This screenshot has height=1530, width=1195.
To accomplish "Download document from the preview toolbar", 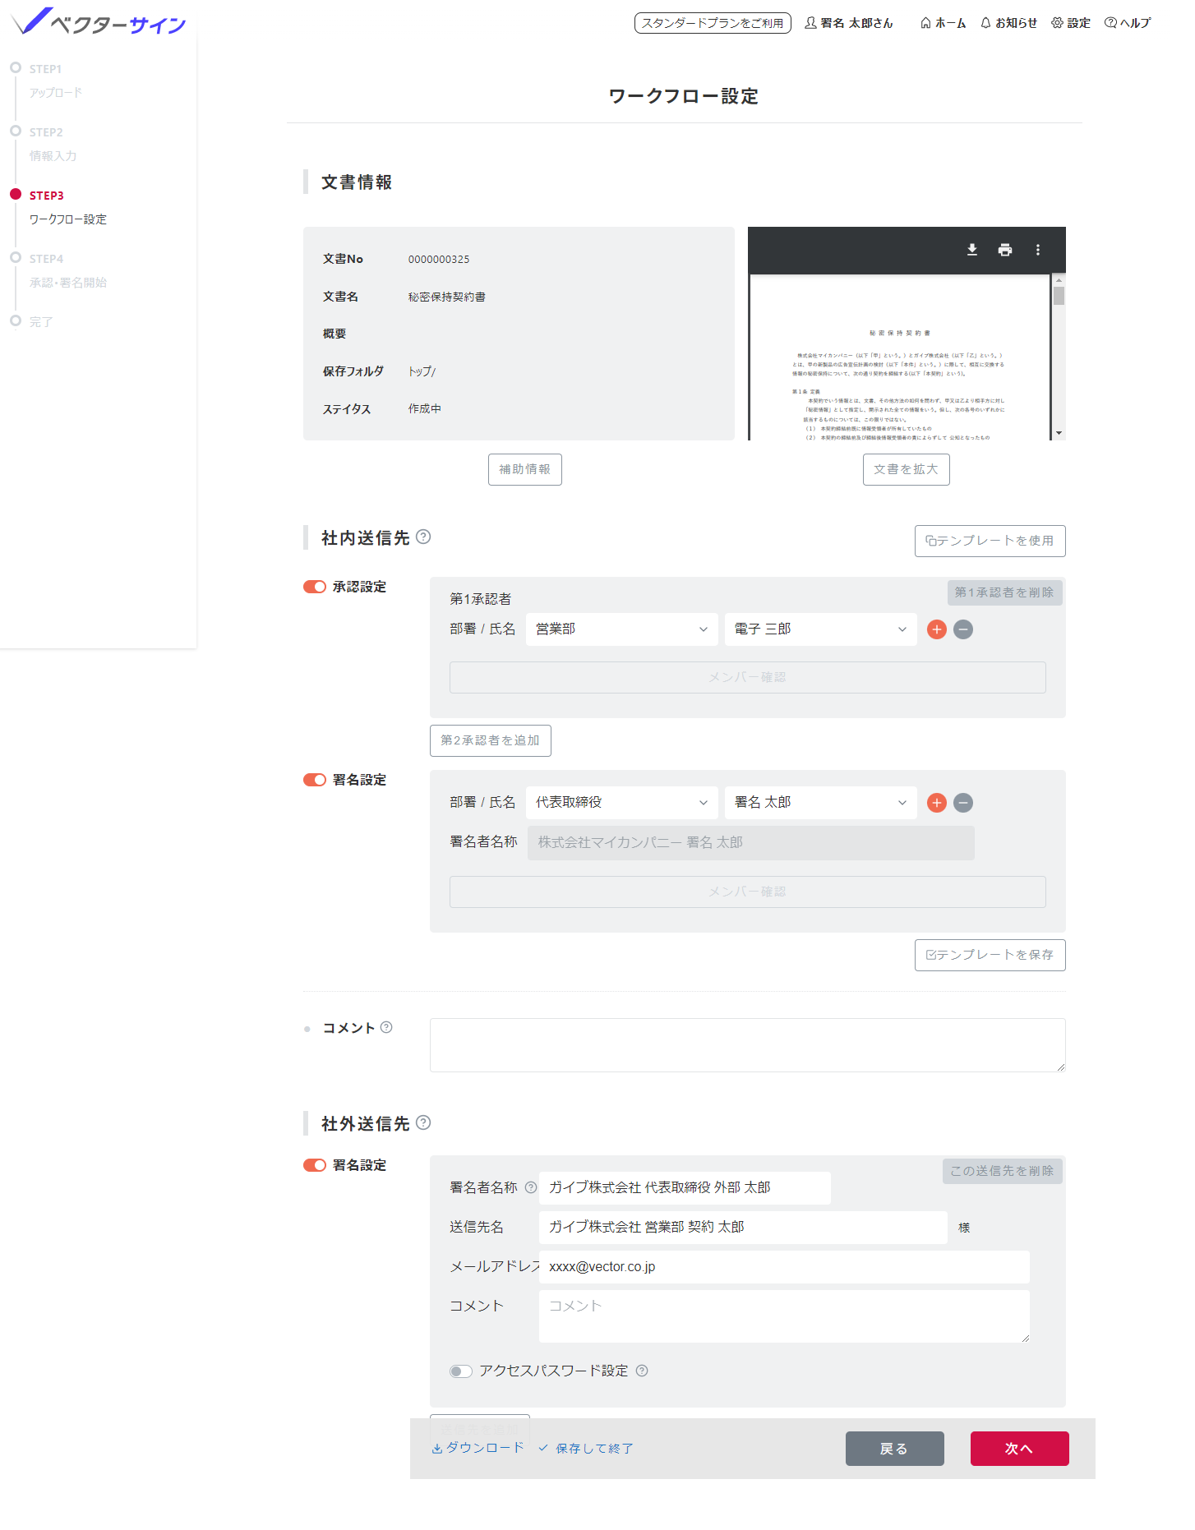I will coord(972,250).
